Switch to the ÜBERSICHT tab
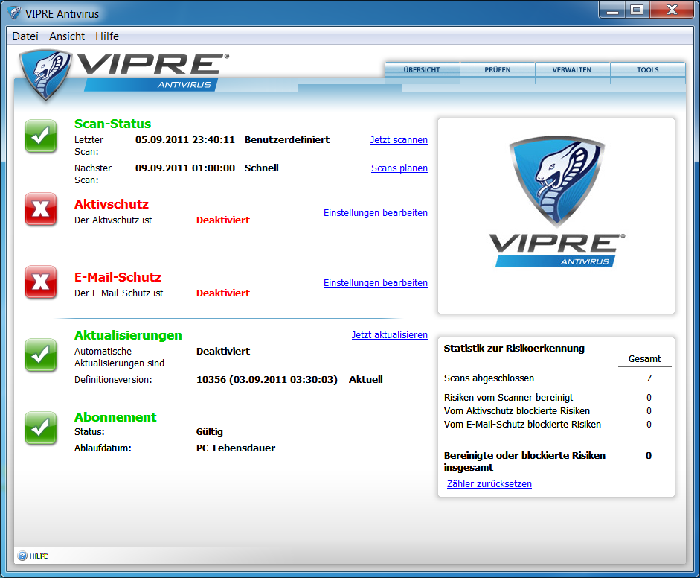Viewport: 700px width, 578px height. (x=423, y=70)
